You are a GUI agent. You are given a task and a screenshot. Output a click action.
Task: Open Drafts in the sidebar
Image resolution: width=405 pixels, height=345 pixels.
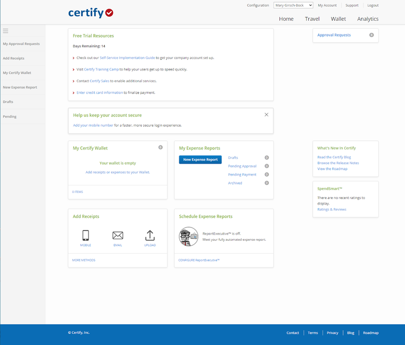coord(8,102)
